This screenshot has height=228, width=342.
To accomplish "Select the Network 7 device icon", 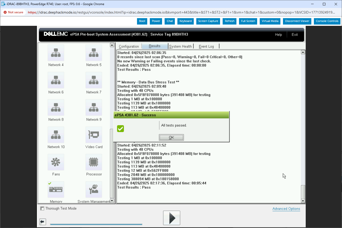I will click(x=94, y=80).
